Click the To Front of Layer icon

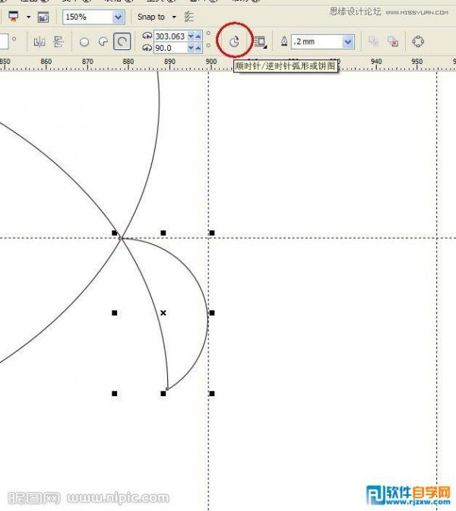click(x=375, y=42)
